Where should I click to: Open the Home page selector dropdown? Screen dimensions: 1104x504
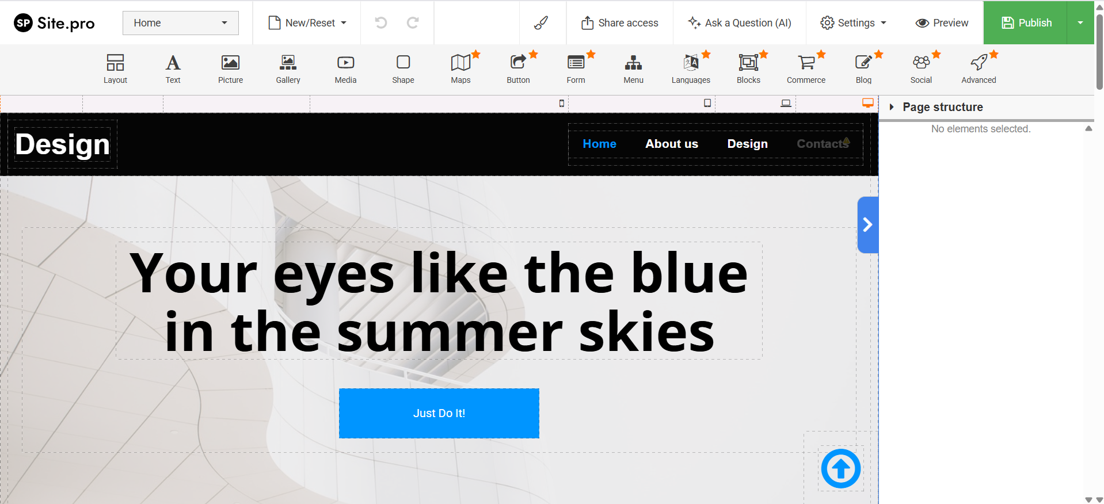[180, 23]
